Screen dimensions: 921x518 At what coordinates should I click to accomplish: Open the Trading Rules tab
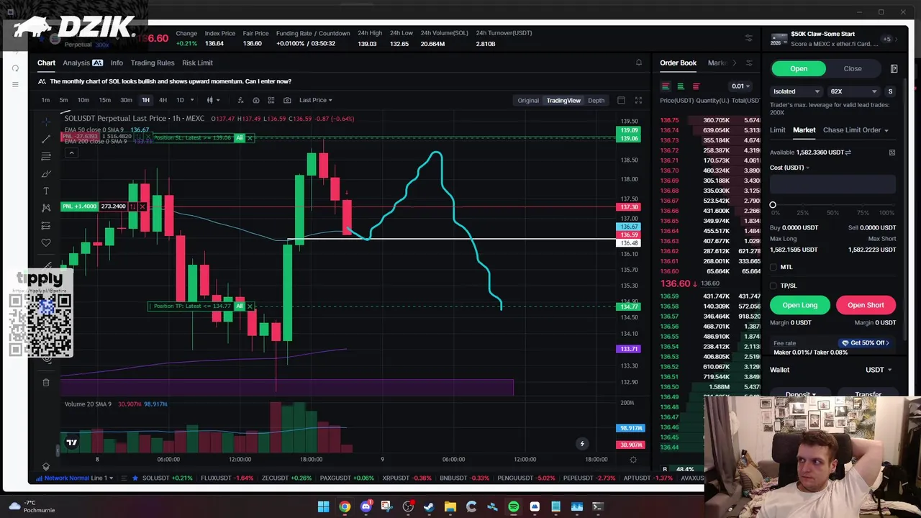point(153,63)
